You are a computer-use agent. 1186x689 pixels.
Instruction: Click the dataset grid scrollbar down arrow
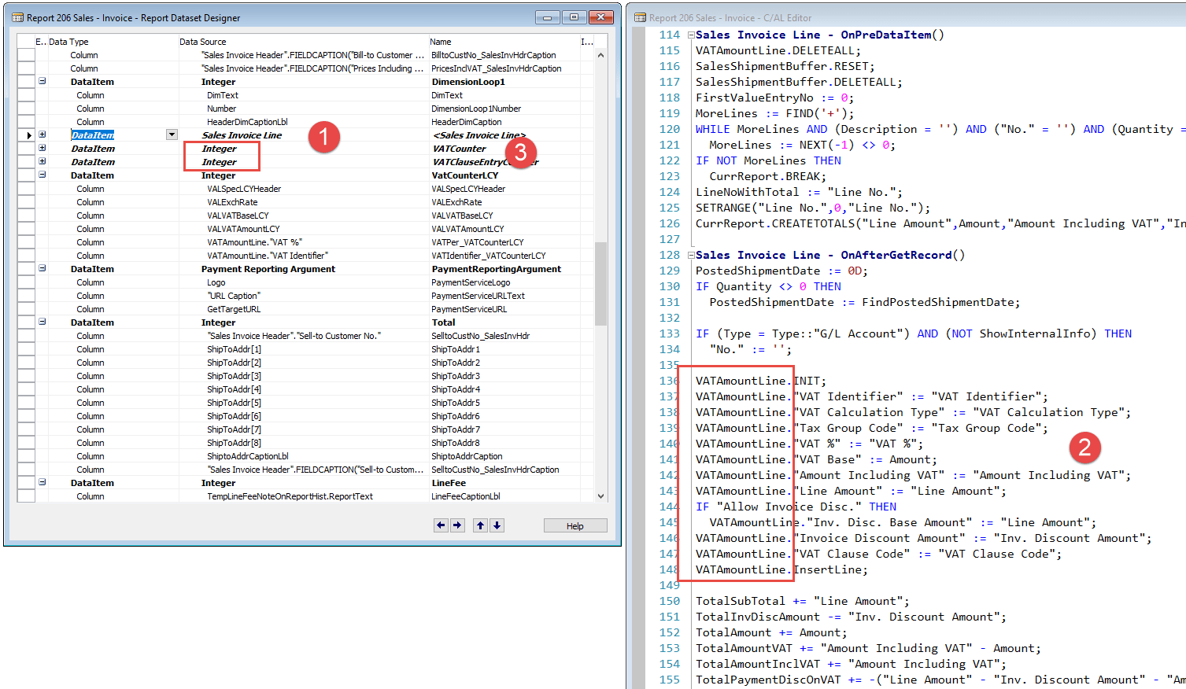599,496
